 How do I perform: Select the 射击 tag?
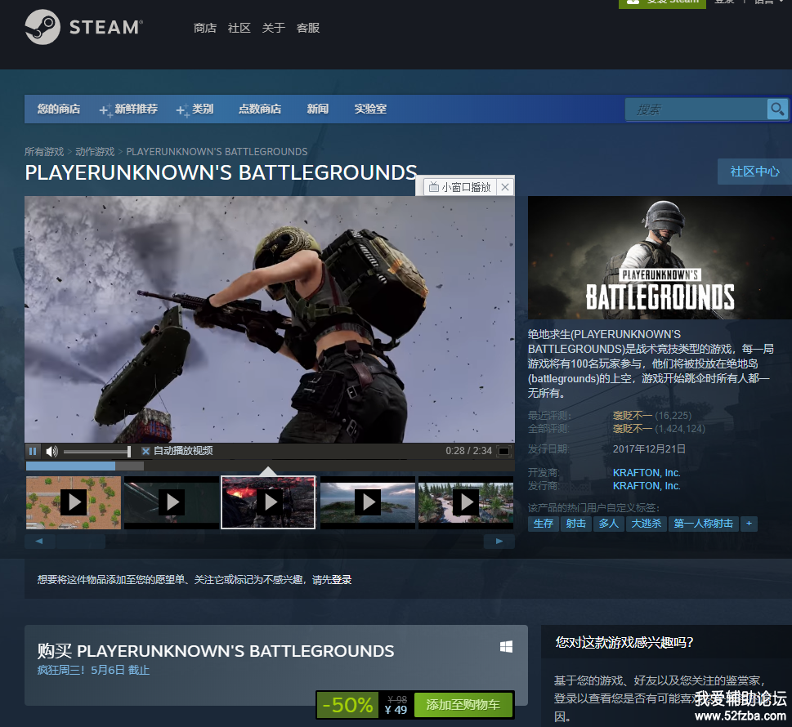pyautogui.click(x=576, y=524)
